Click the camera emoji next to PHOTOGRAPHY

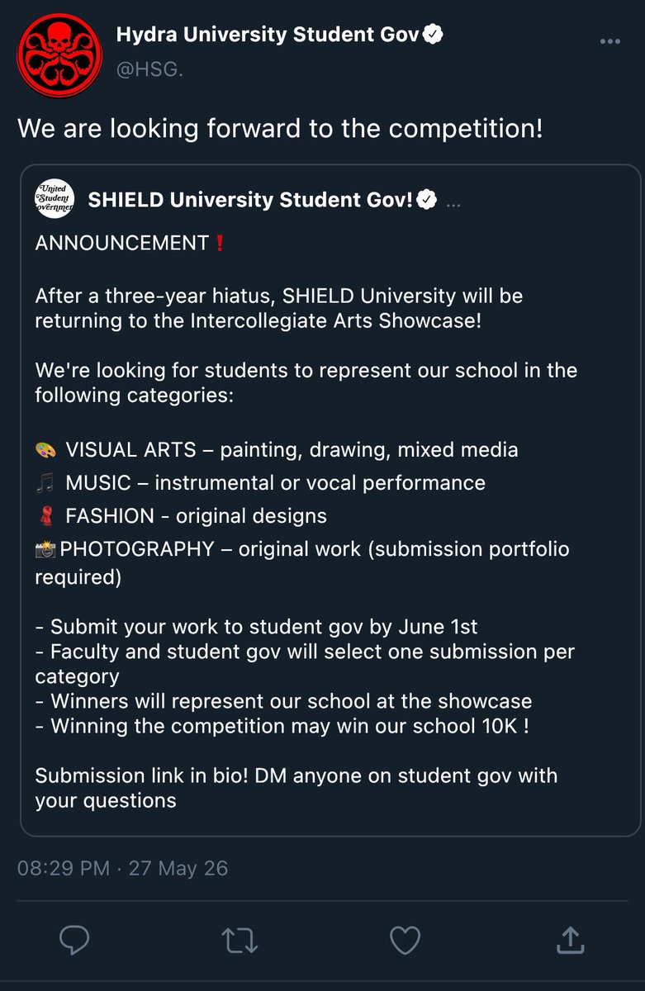[x=45, y=549]
